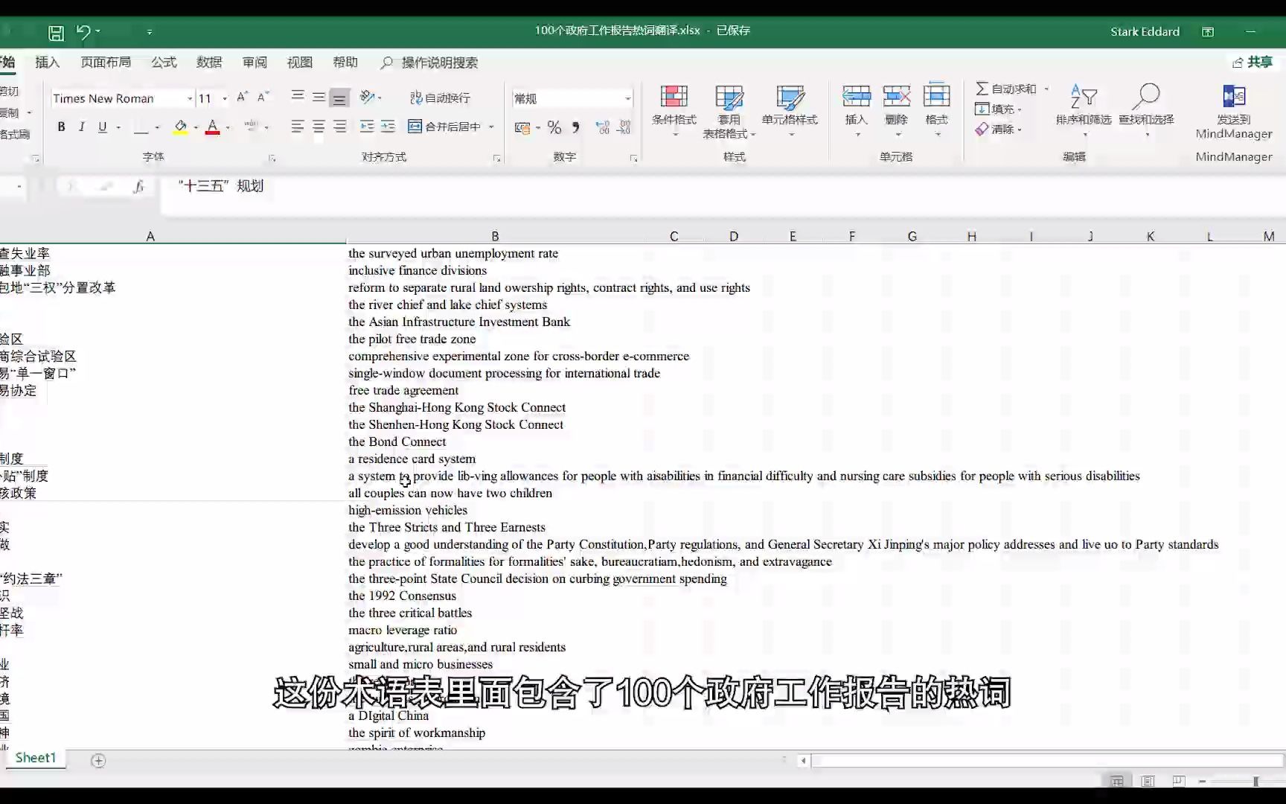Align text left

click(x=298, y=127)
